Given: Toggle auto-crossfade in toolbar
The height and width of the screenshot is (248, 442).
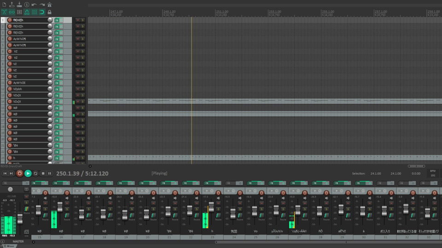Looking at the screenshot, I should (x=4, y=12).
